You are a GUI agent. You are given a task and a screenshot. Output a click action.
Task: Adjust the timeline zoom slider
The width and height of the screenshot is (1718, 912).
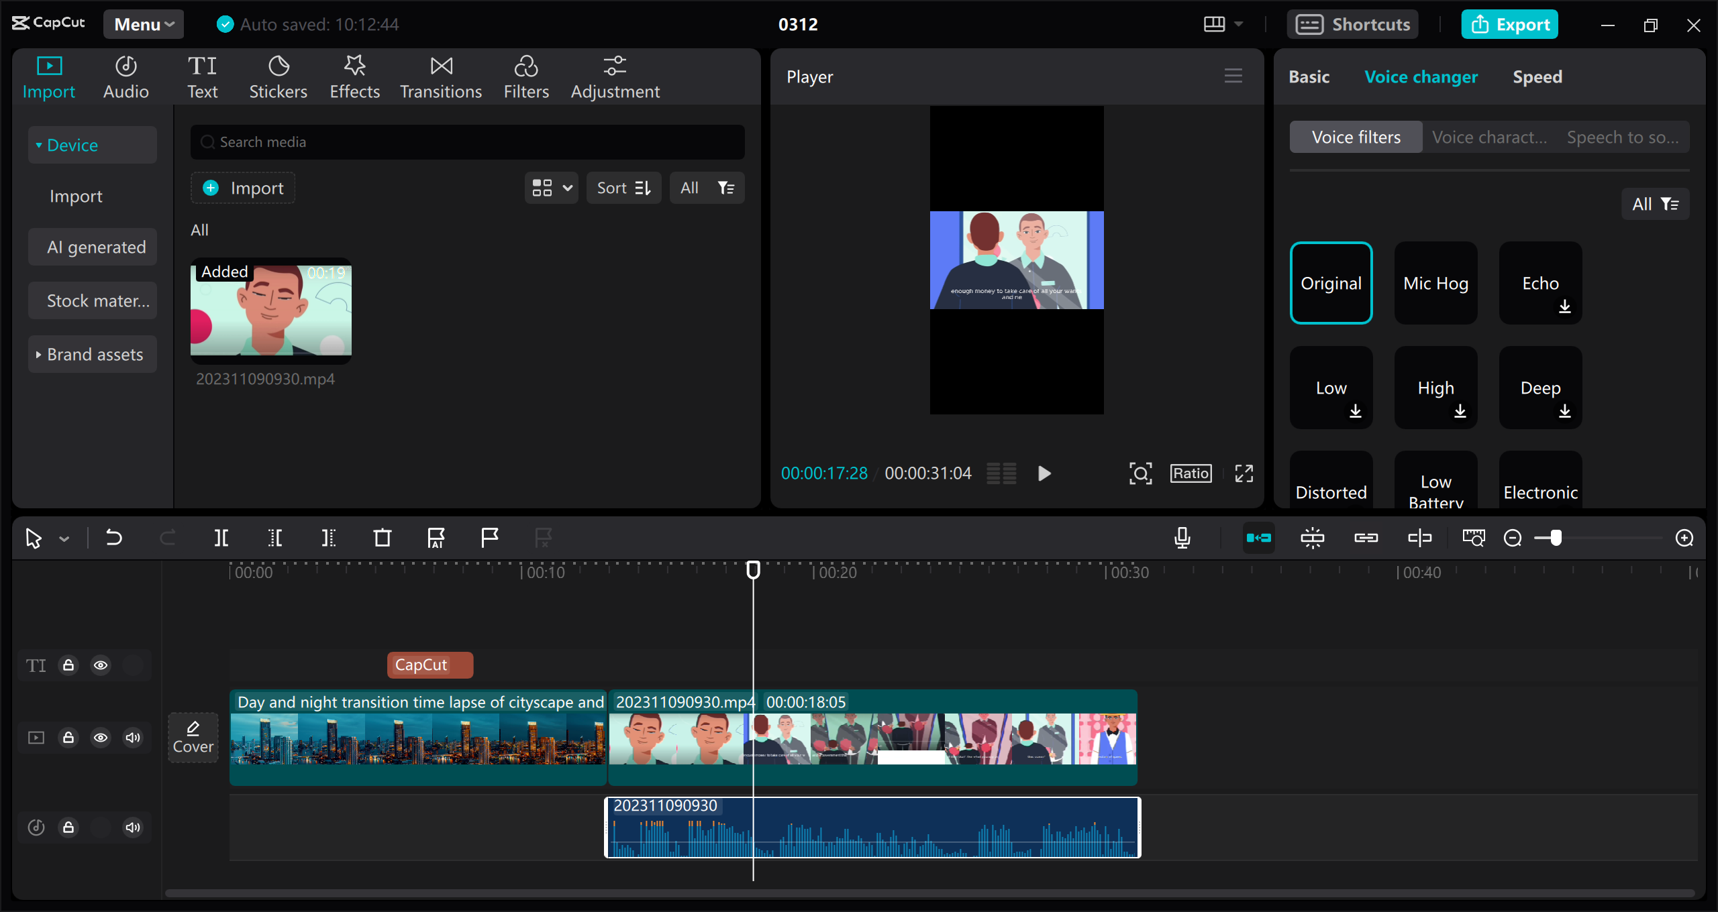1557,537
